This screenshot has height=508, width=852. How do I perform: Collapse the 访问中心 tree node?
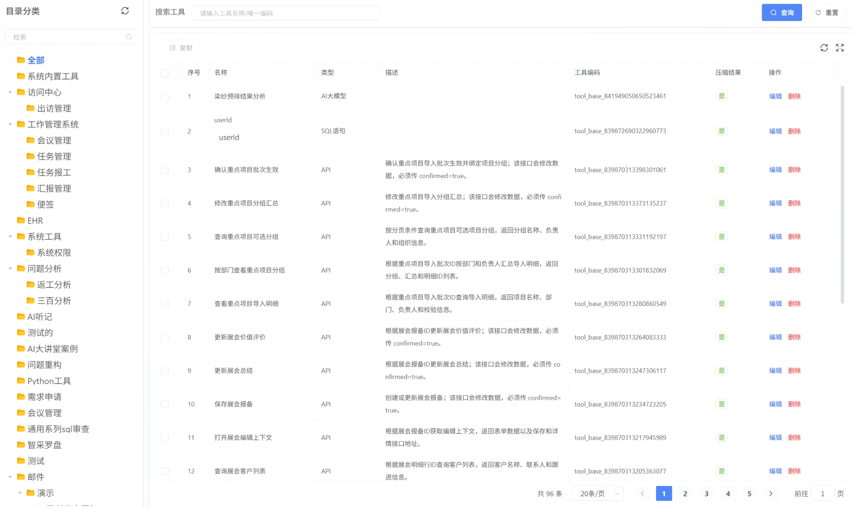tap(10, 92)
